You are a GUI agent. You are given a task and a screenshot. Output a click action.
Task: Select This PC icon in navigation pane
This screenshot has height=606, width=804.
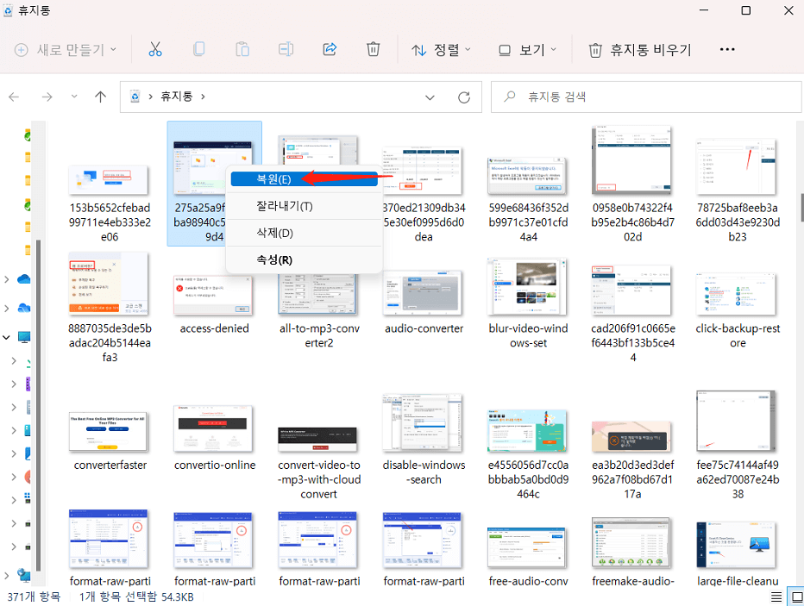click(x=24, y=337)
